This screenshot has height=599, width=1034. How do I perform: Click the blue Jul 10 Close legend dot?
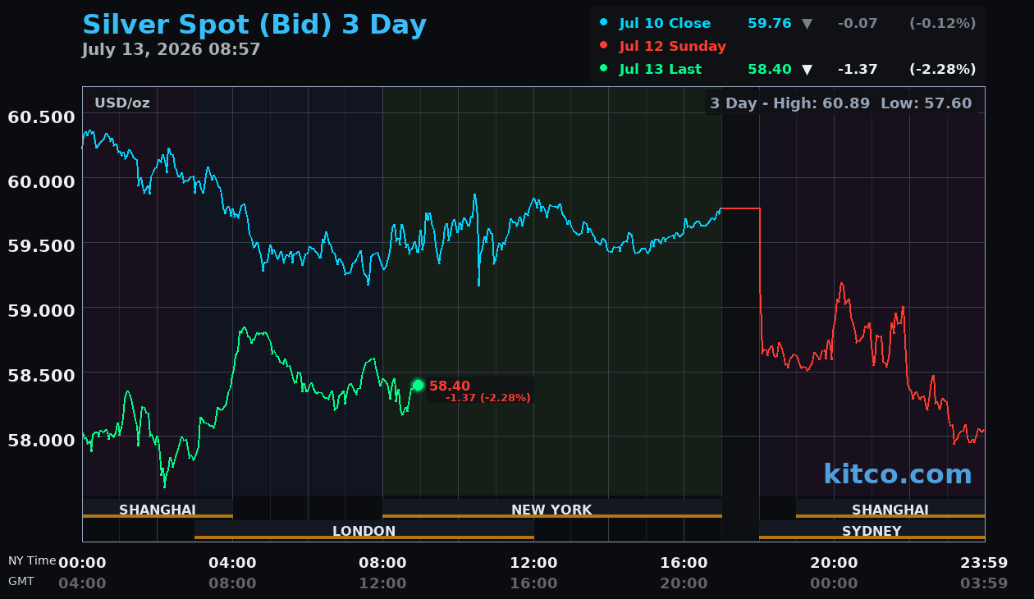point(604,23)
